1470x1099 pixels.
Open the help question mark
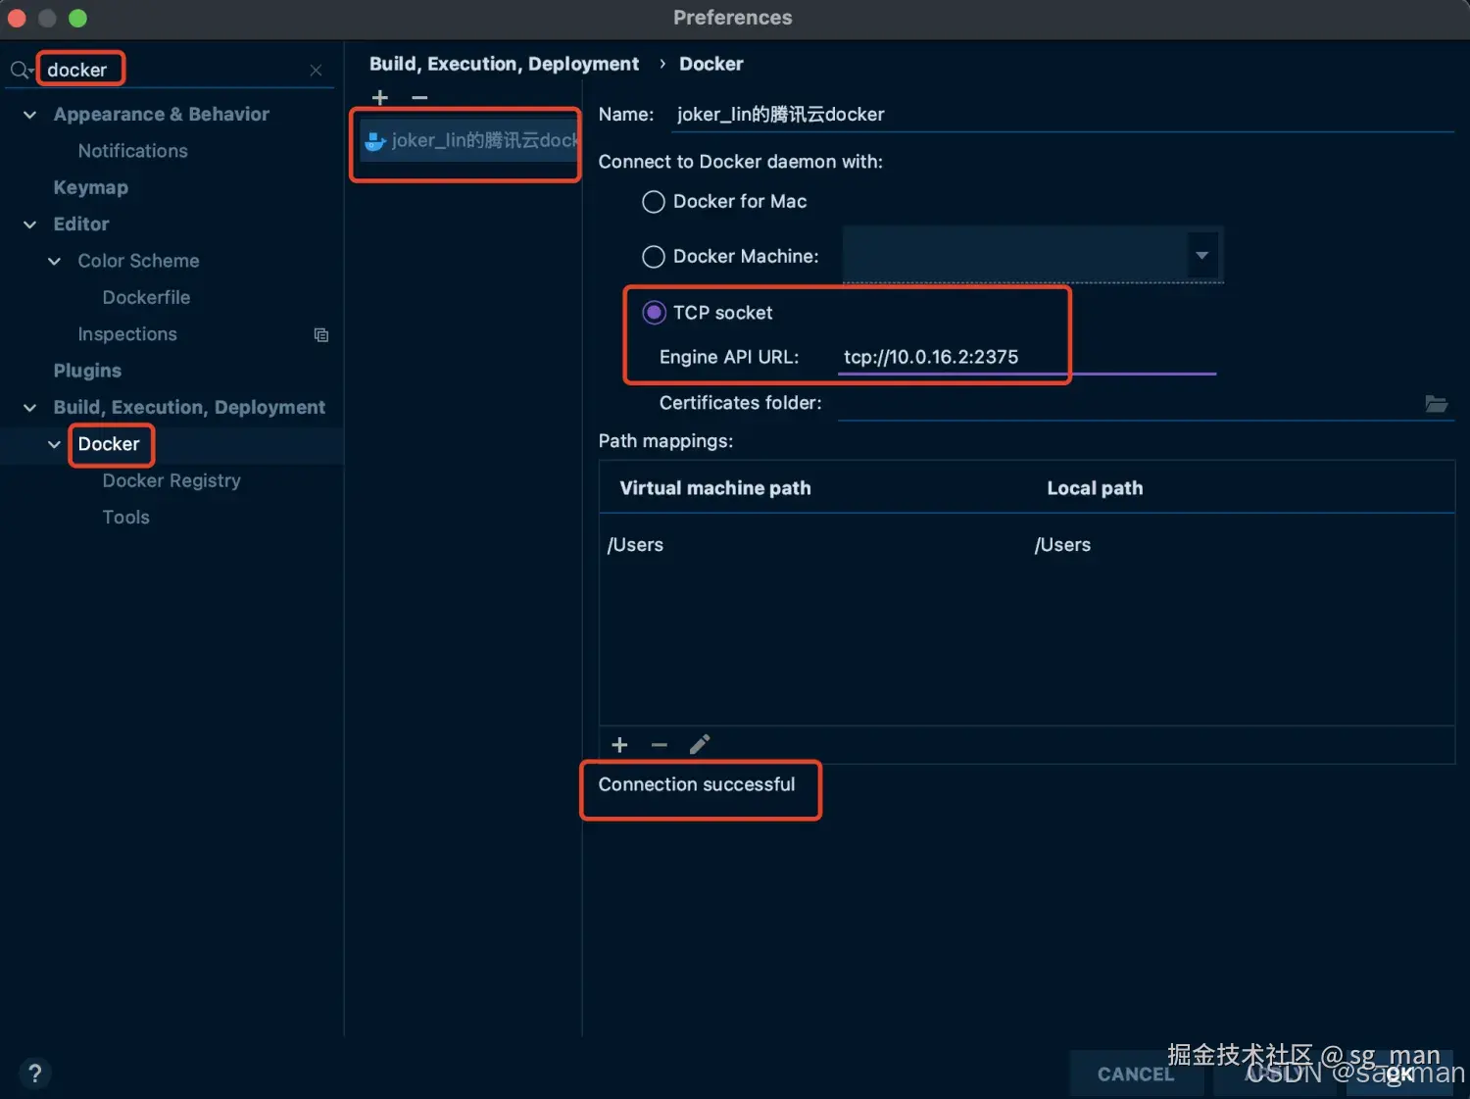coord(35,1074)
